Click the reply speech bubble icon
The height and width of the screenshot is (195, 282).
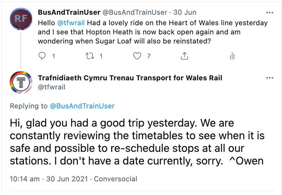(x=42, y=56)
